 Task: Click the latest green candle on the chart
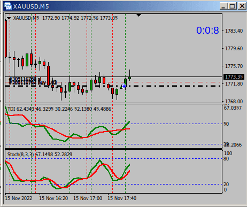coord(129,78)
